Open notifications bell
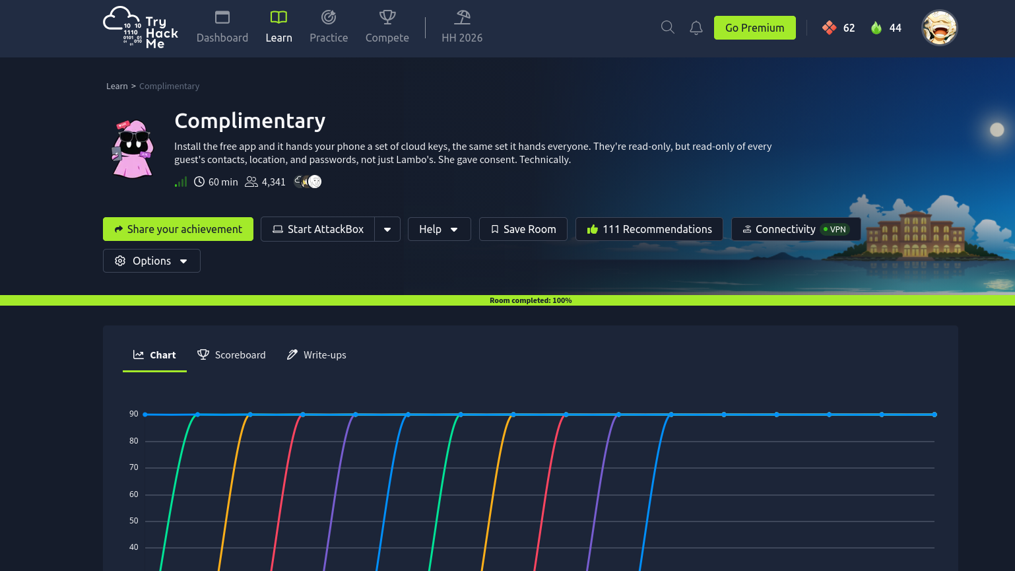 tap(696, 28)
